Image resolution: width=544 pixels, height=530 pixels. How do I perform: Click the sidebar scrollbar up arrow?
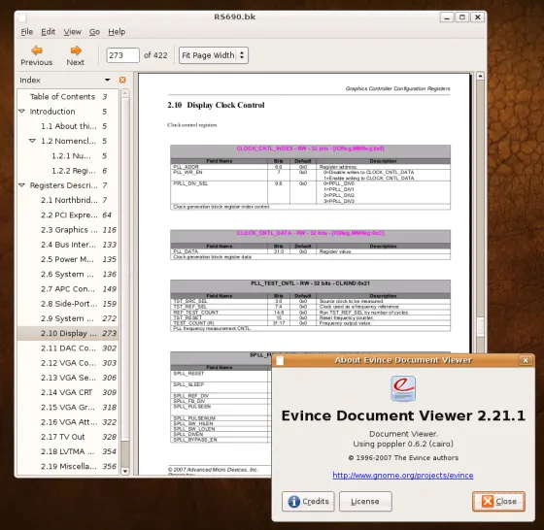pos(125,93)
